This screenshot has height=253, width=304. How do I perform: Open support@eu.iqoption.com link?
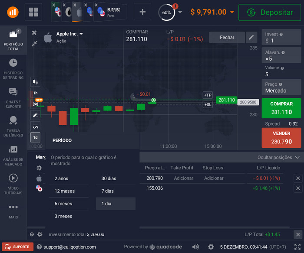(x=69, y=247)
